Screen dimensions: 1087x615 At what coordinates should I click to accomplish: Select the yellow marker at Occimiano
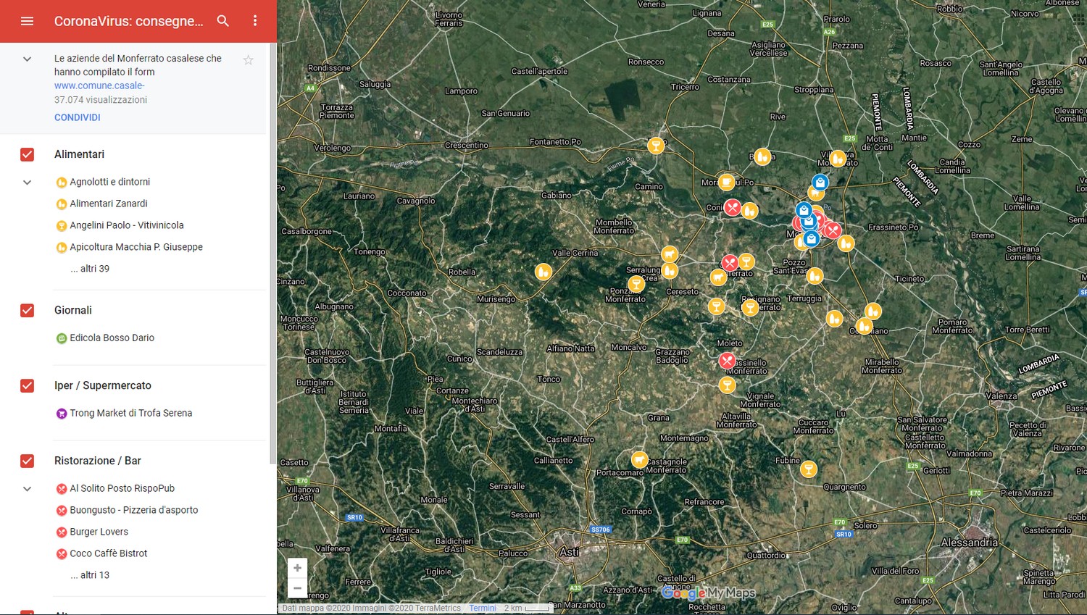[x=864, y=326]
